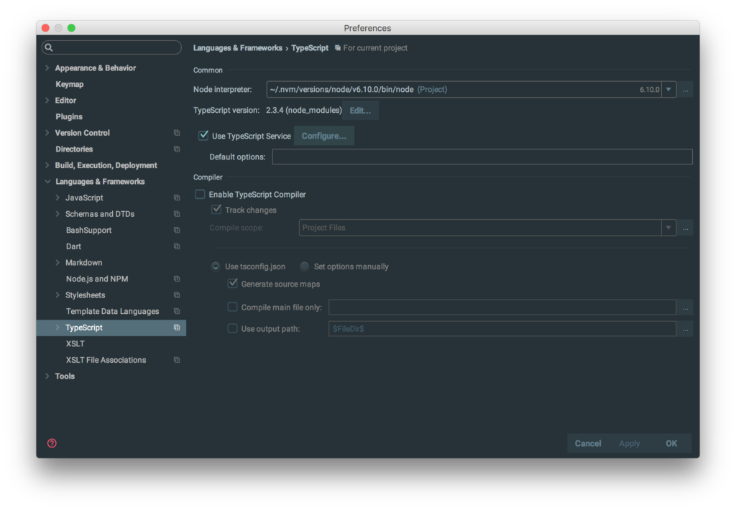Select Plugins in the settings sidebar

click(x=69, y=116)
